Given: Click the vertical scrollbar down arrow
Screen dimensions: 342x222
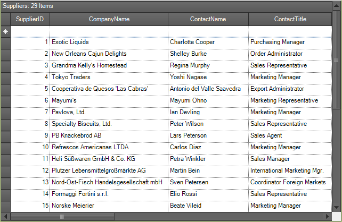Looking at the screenshot, I should [336, 207].
